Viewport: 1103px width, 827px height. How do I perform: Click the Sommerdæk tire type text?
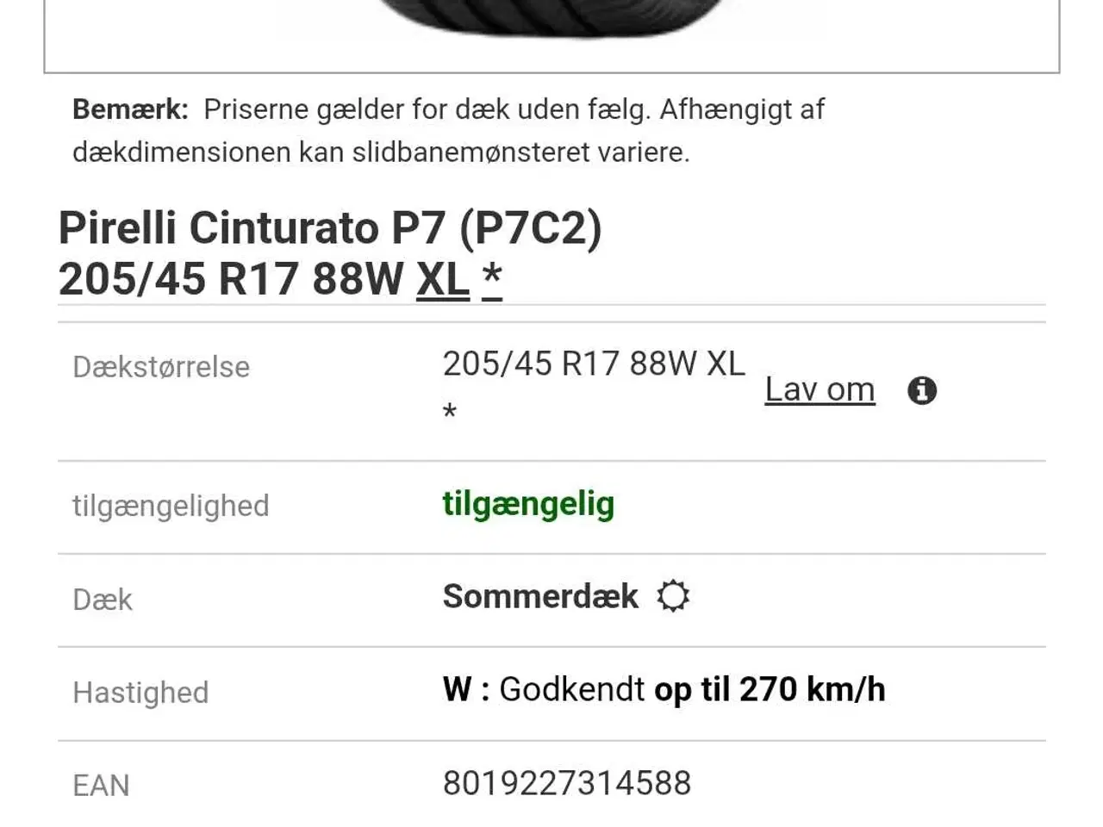point(539,596)
